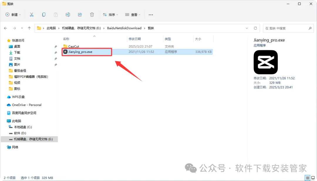
Task: Click BaiduNetdiskDownload breadcrumb segment
Action: coord(124,28)
